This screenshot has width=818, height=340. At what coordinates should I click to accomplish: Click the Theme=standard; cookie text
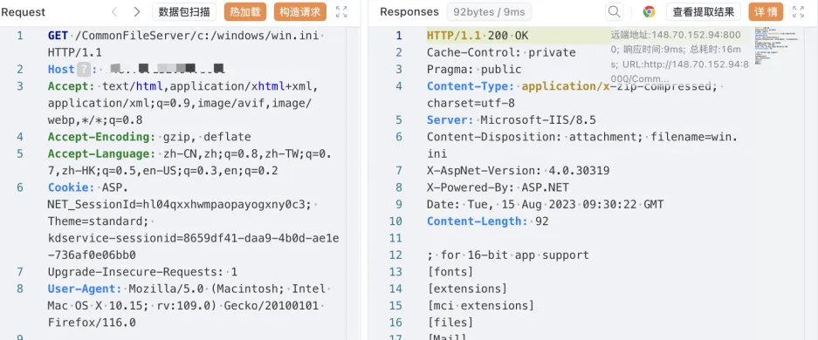(x=98, y=221)
